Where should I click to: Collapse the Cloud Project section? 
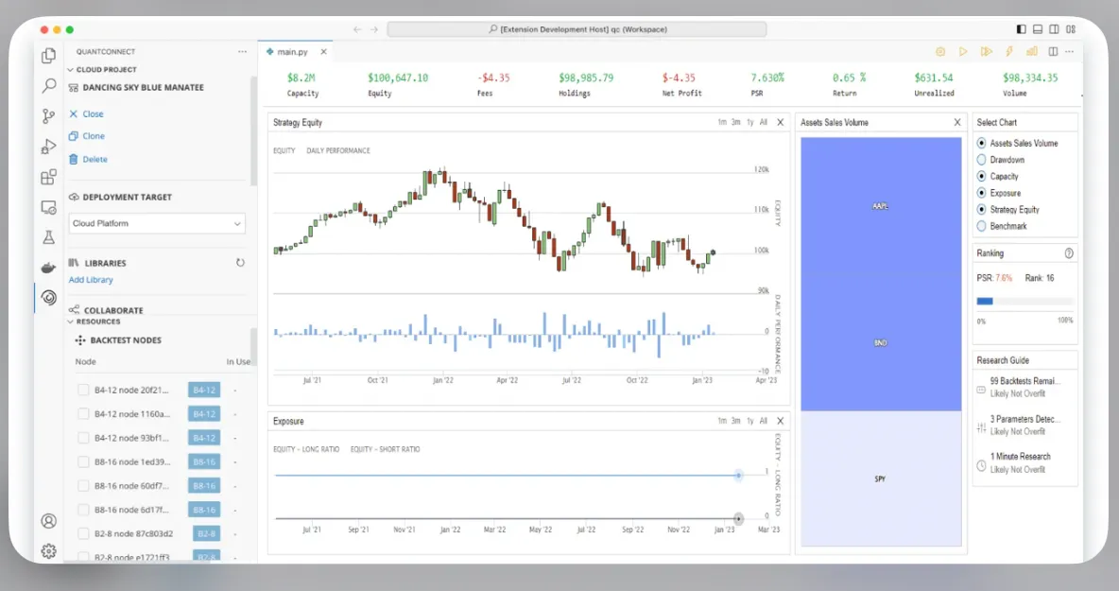point(68,69)
